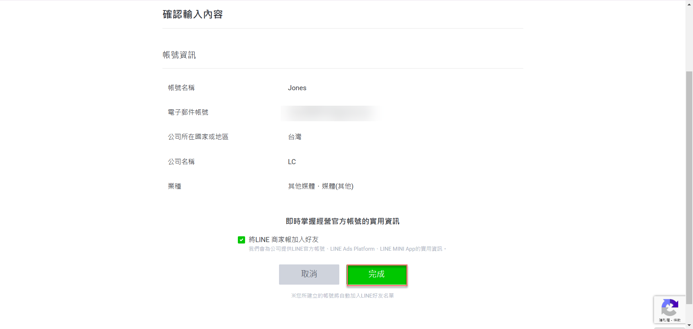Click the industry value 其他媒體・媒體(其他)
The image size is (693, 329).
coord(321,187)
